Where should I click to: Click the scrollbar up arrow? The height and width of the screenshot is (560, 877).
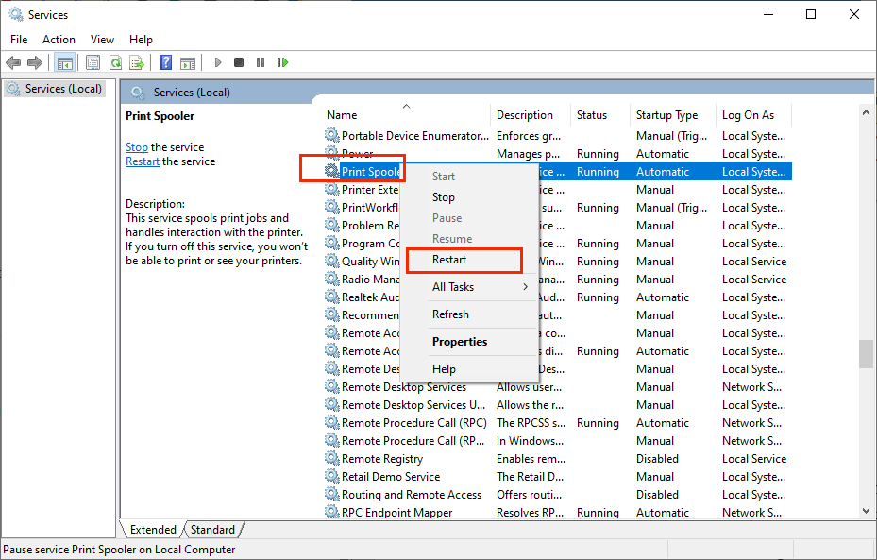[867, 112]
